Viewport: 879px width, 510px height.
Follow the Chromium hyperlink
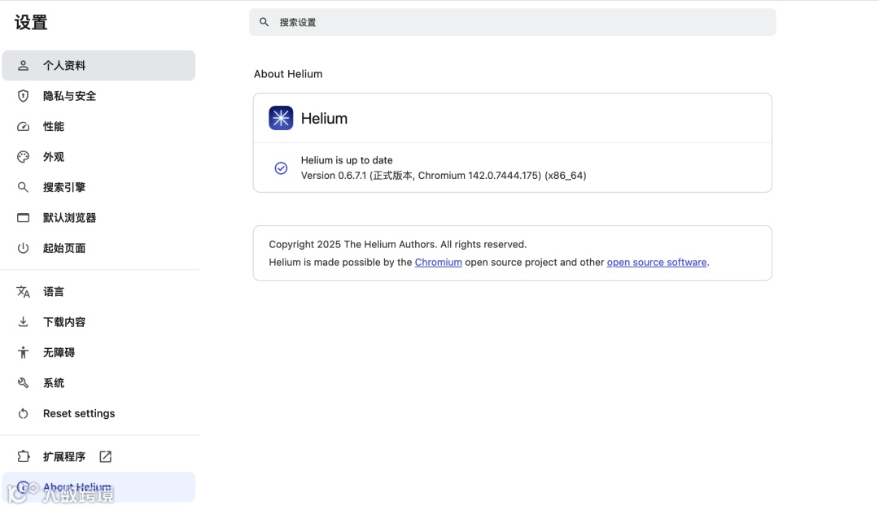point(439,262)
